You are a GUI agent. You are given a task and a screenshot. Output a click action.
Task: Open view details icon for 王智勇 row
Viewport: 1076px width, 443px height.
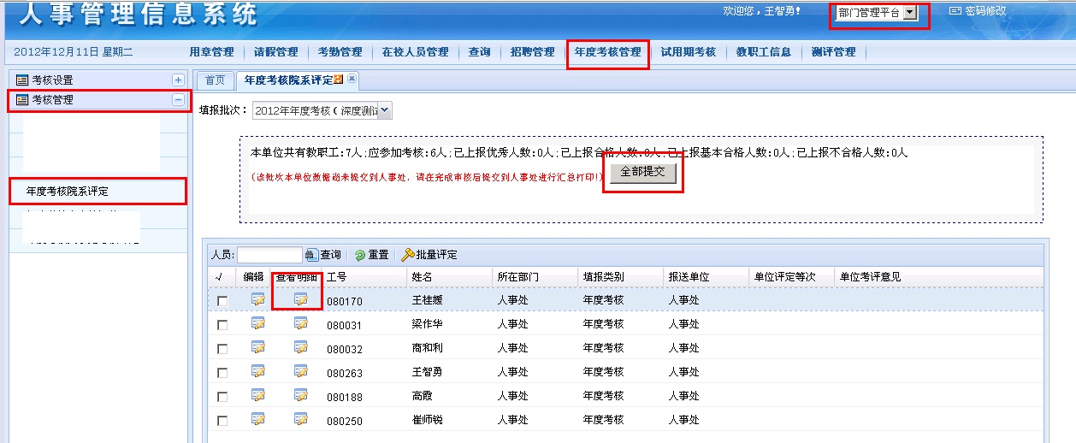(x=300, y=371)
